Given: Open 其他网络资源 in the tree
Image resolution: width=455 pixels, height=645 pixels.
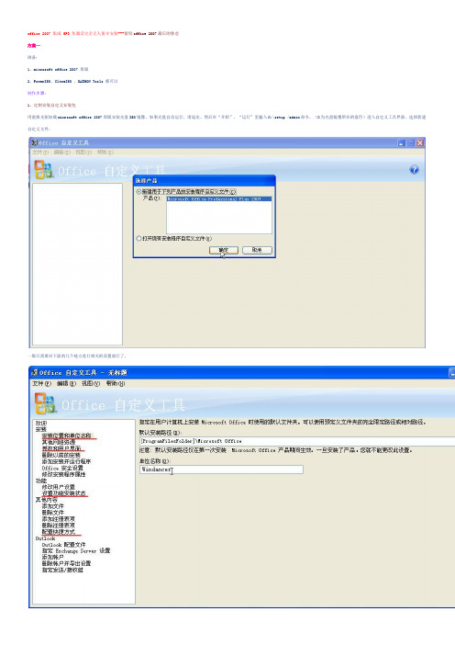Looking at the screenshot, I should tap(59, 442).
